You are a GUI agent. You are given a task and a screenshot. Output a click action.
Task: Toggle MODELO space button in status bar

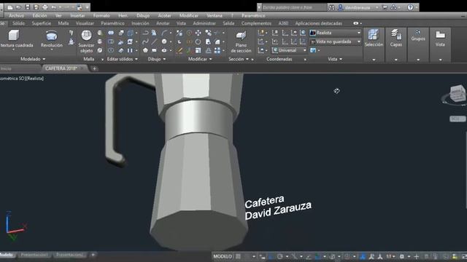pyautogui.click(x=223, y=256)
